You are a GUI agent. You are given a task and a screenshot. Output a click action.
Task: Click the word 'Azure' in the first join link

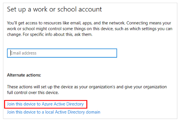click(x=47, y=104)
